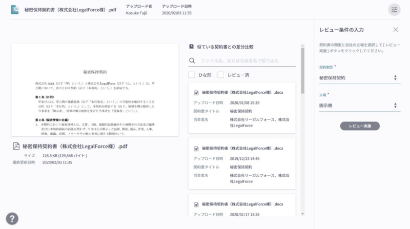Image resolution: width=410 pixels, height=229 pixels.
Task: Click the レビュー済 label text
Action: pos(238,75)
